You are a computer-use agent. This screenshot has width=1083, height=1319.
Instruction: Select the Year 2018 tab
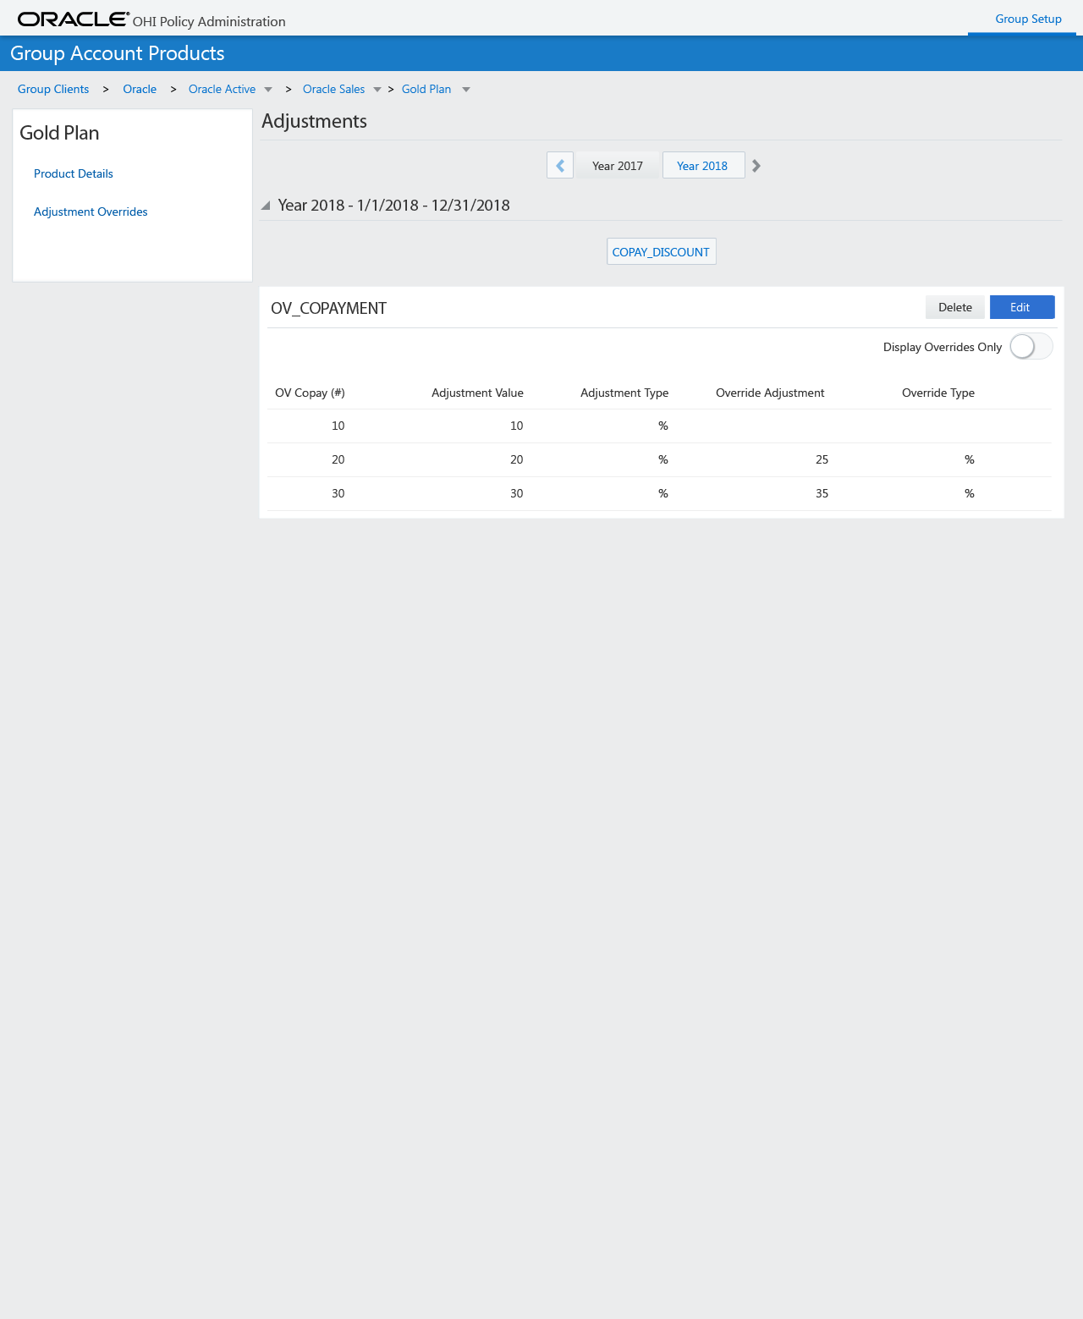coord(703,165)
